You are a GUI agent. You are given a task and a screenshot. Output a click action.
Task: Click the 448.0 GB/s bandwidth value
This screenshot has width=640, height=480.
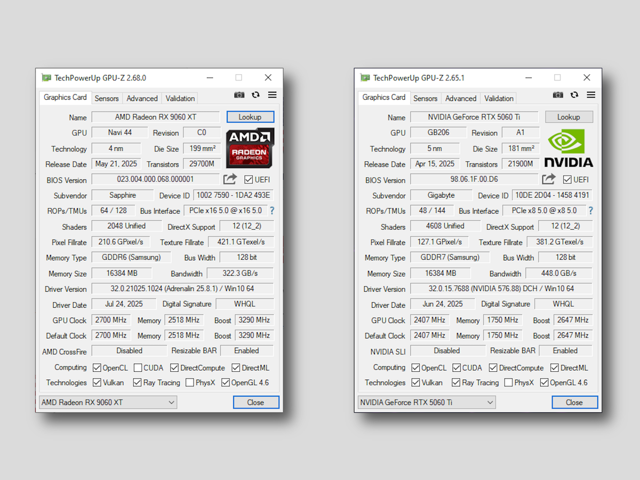tap(559, 274)
